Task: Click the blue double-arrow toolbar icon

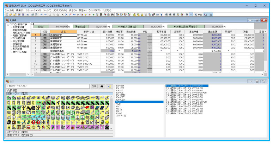Action: click(74, 14)
